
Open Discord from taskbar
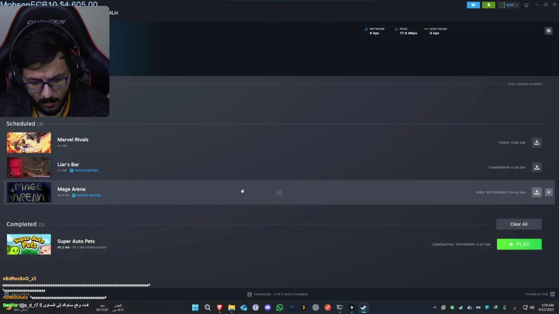coord(268,307)
